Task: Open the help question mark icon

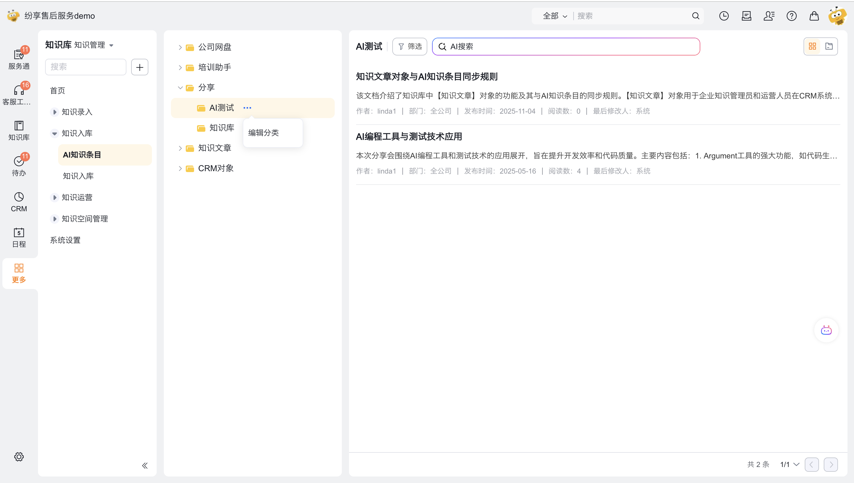Action: click(x=791, y=16)
